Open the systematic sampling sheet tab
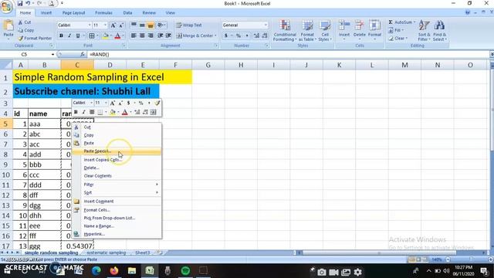 point(107,253)
